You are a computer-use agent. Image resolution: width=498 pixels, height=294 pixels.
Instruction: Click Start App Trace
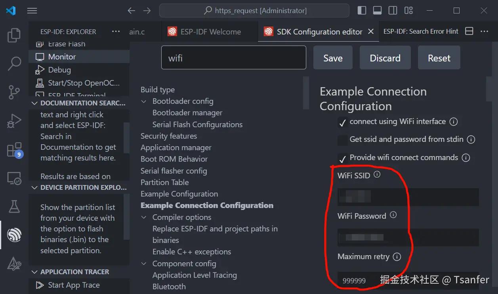click(x=79, y=285)
